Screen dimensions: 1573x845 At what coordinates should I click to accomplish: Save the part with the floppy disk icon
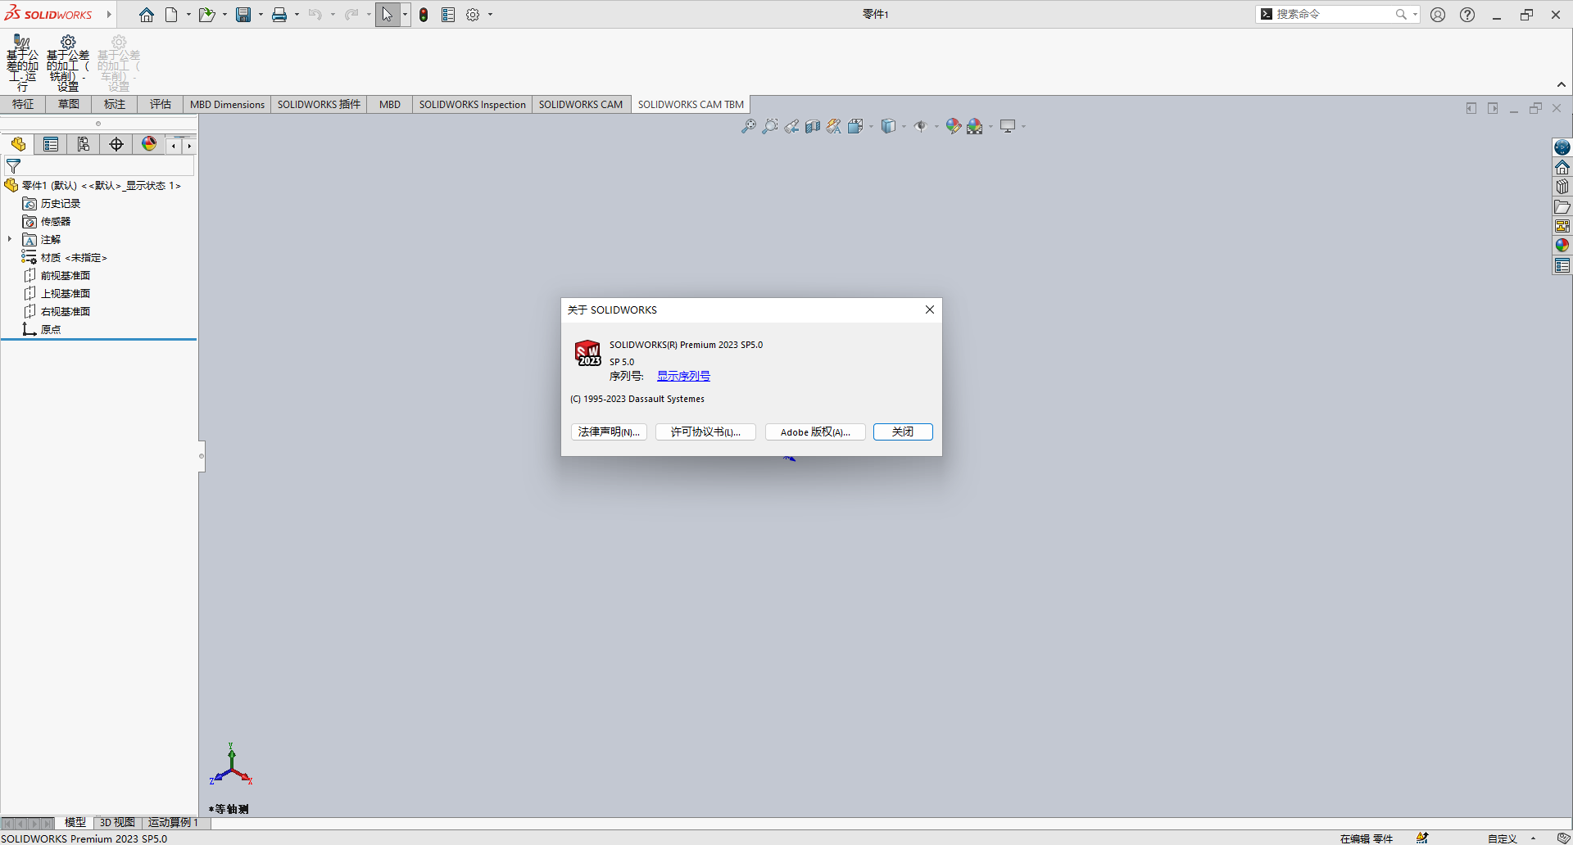pos(243,15)
